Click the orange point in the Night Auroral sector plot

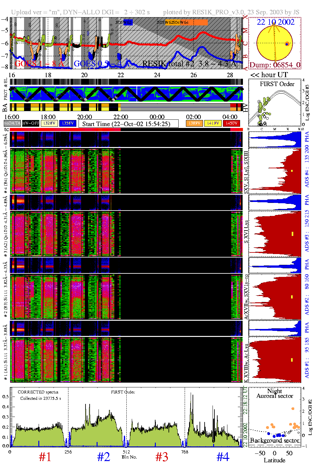coord(293,409)
